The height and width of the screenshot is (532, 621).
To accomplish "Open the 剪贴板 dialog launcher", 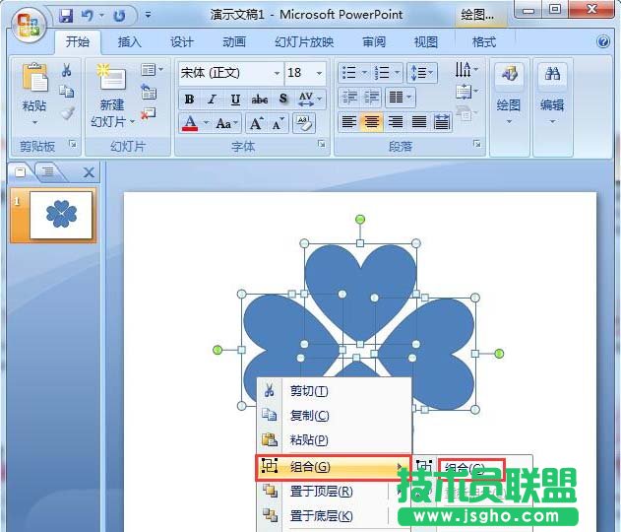I will [73, 144].
